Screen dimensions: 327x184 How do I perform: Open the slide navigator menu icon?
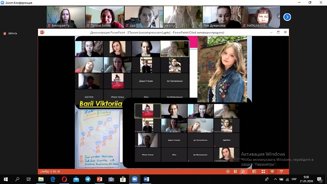236,172
